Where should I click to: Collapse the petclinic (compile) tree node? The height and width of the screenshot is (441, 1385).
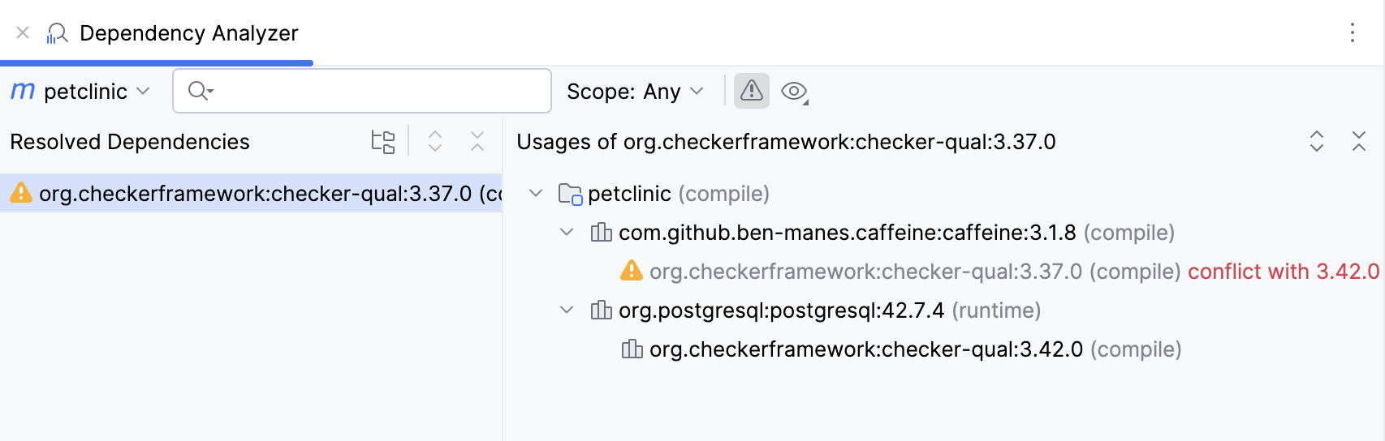pos(536,194)
